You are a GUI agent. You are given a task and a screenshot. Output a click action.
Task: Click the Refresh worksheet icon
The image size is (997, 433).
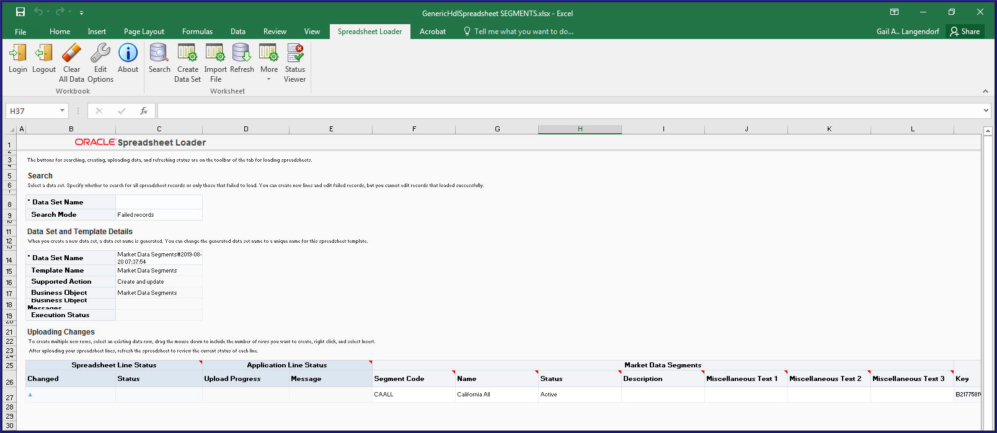(242, 53)
